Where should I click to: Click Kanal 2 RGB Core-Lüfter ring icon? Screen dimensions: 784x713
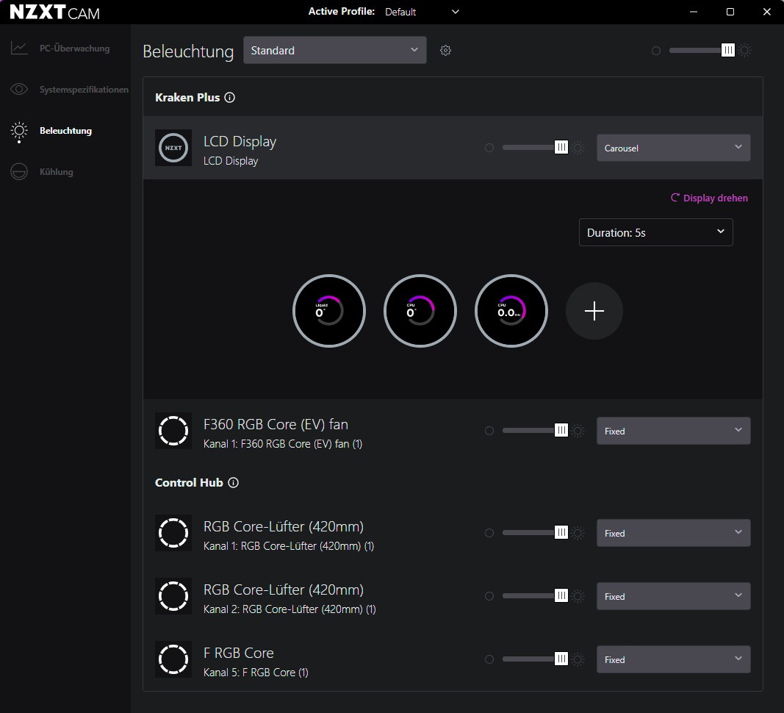[173, 596]
